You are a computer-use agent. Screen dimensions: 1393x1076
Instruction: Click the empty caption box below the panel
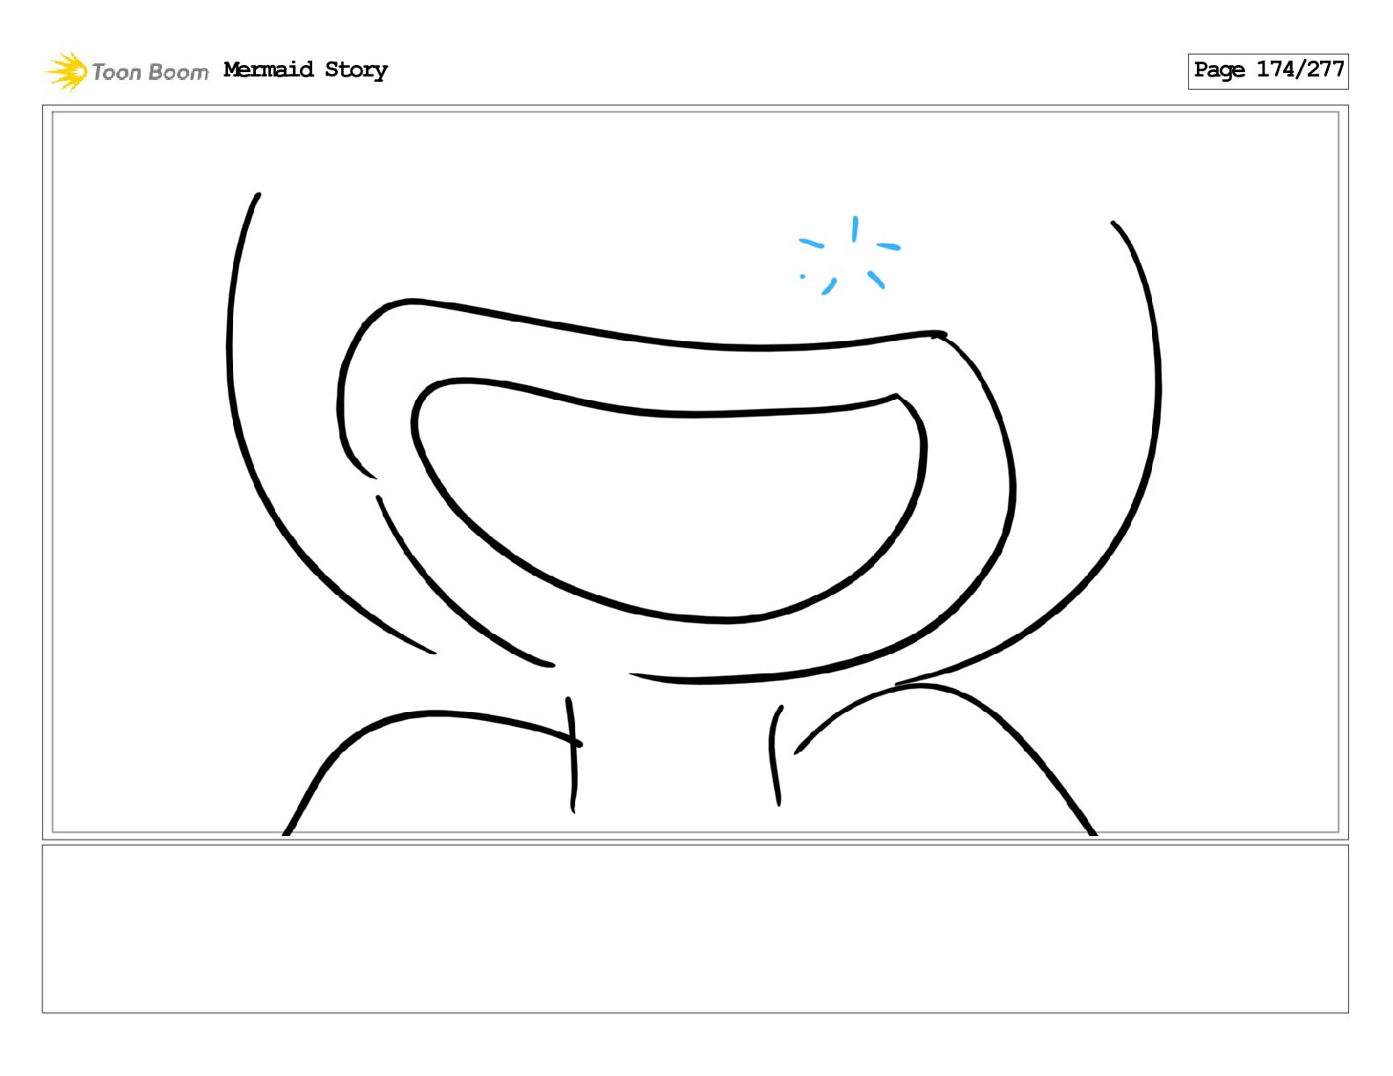[x=695, y=929]
